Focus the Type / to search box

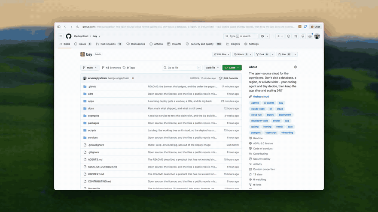pyautogui.click(x=241, y=36)
